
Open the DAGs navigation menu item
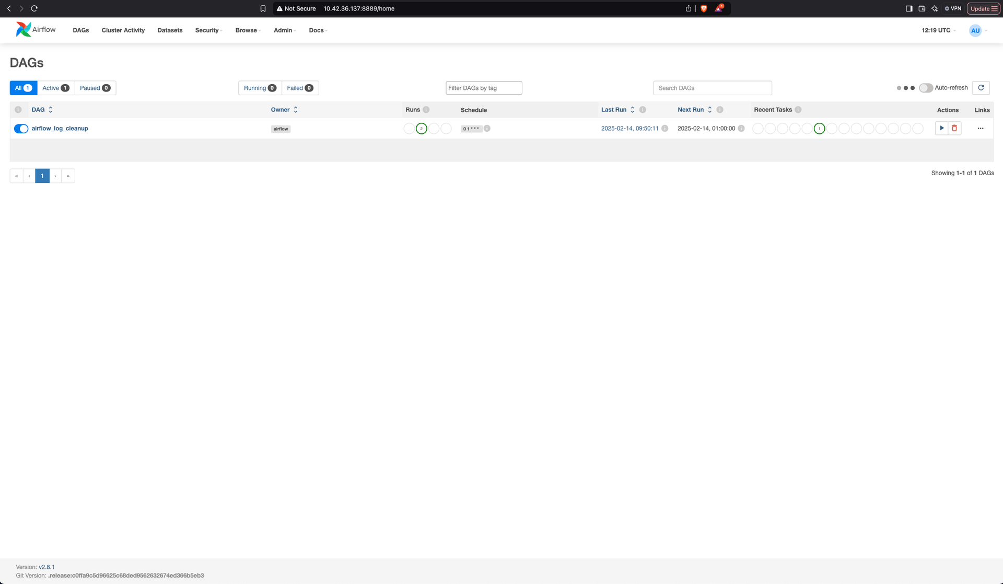81,30
